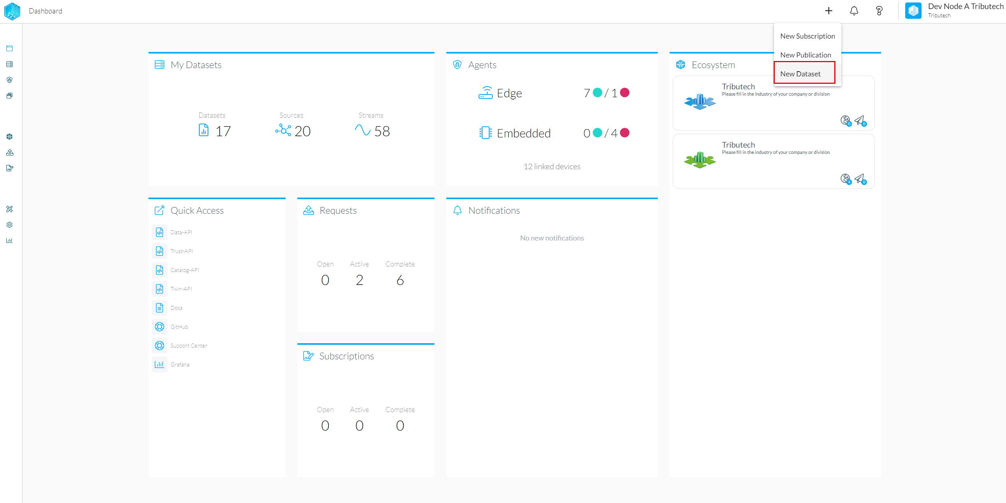Click the network/ecosystem icon in sidebar
The image size is (1006, 503).
[9, 137]
